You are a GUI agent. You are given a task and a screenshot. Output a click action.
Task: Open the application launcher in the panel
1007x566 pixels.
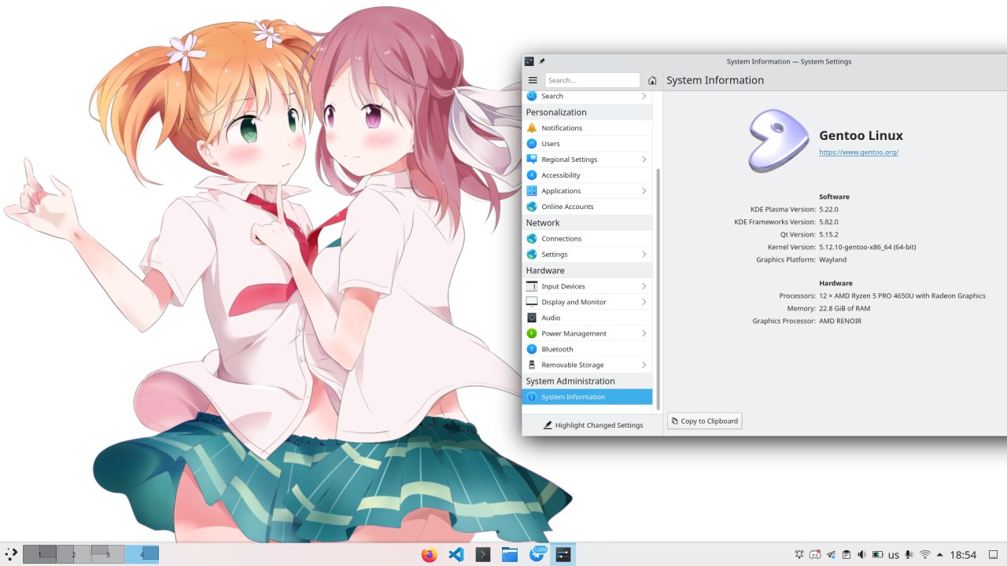[12, 554]
